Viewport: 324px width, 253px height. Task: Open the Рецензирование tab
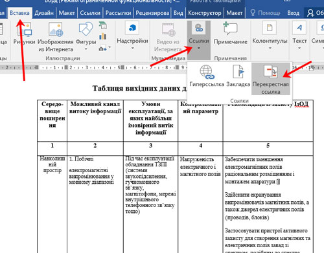(152, 13)
